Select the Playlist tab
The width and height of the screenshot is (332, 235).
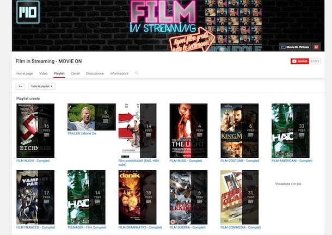59,73
